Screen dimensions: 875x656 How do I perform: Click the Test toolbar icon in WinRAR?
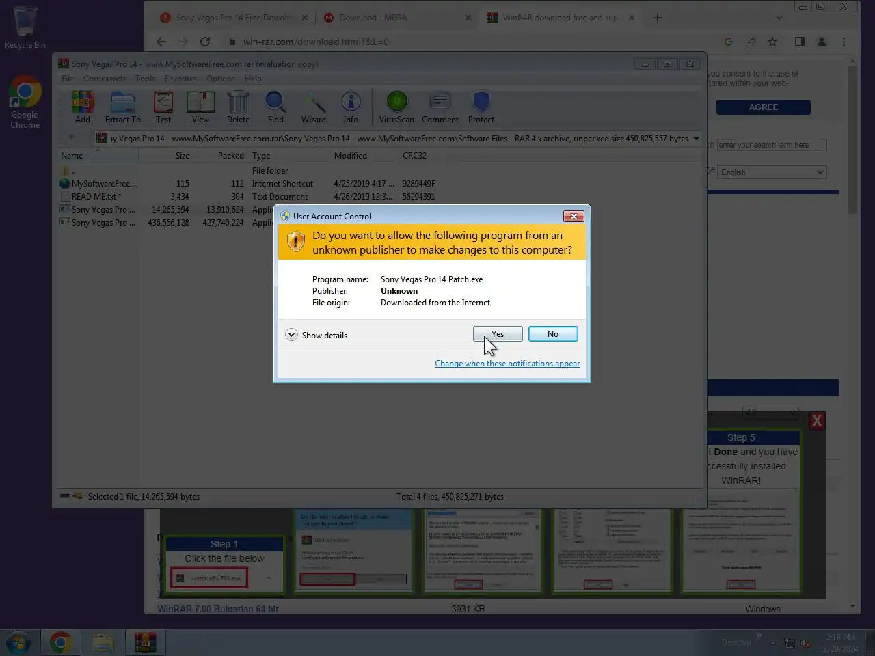(163, 107)
